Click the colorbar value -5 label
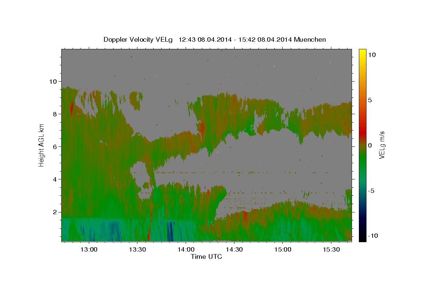Screen dimensions: 435x290 click(372, 191)
